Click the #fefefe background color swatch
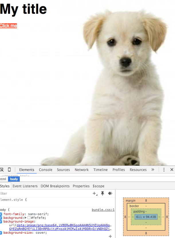 pos(29,218)
